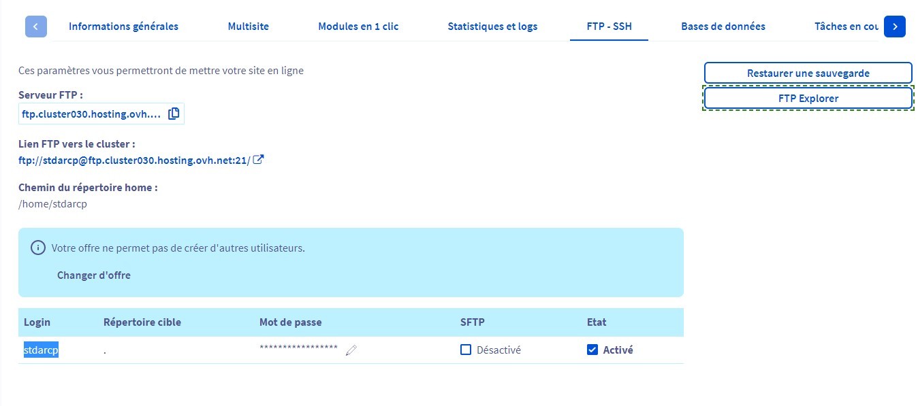Image resolution: width=918 pixels, height=406 pixels.
Task: Click the Changer d'offre link
Action: 94,275
